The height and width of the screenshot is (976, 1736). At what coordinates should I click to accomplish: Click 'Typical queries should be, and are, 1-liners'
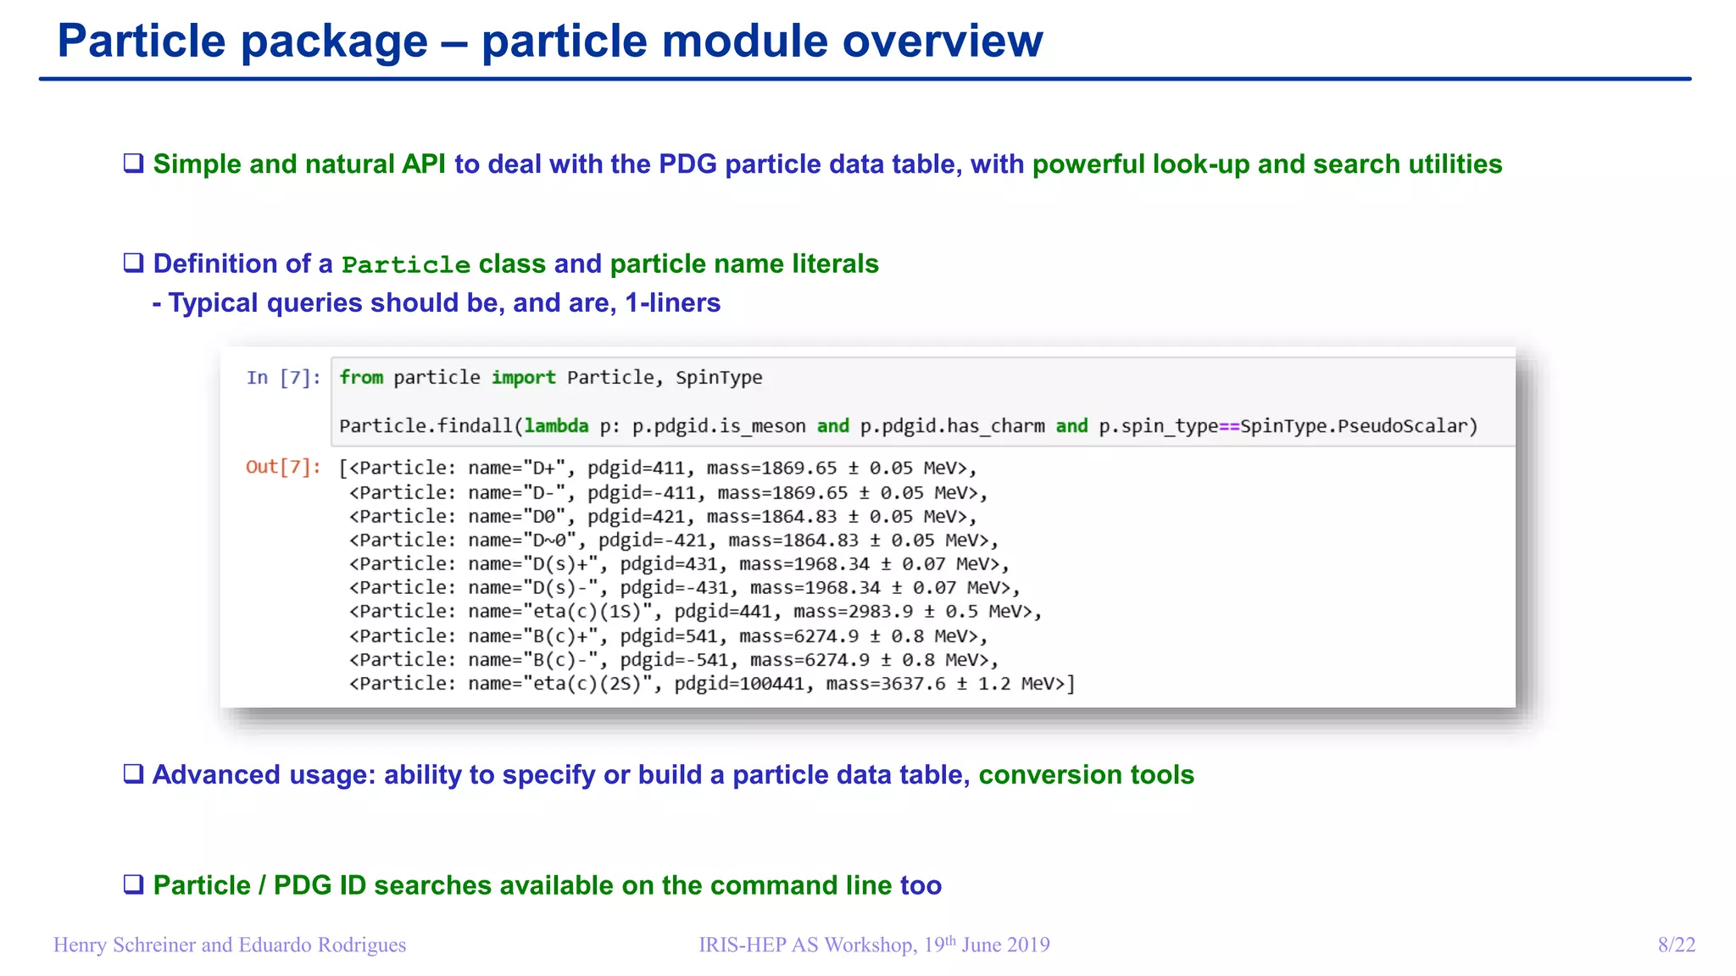[x=437, y=303]
